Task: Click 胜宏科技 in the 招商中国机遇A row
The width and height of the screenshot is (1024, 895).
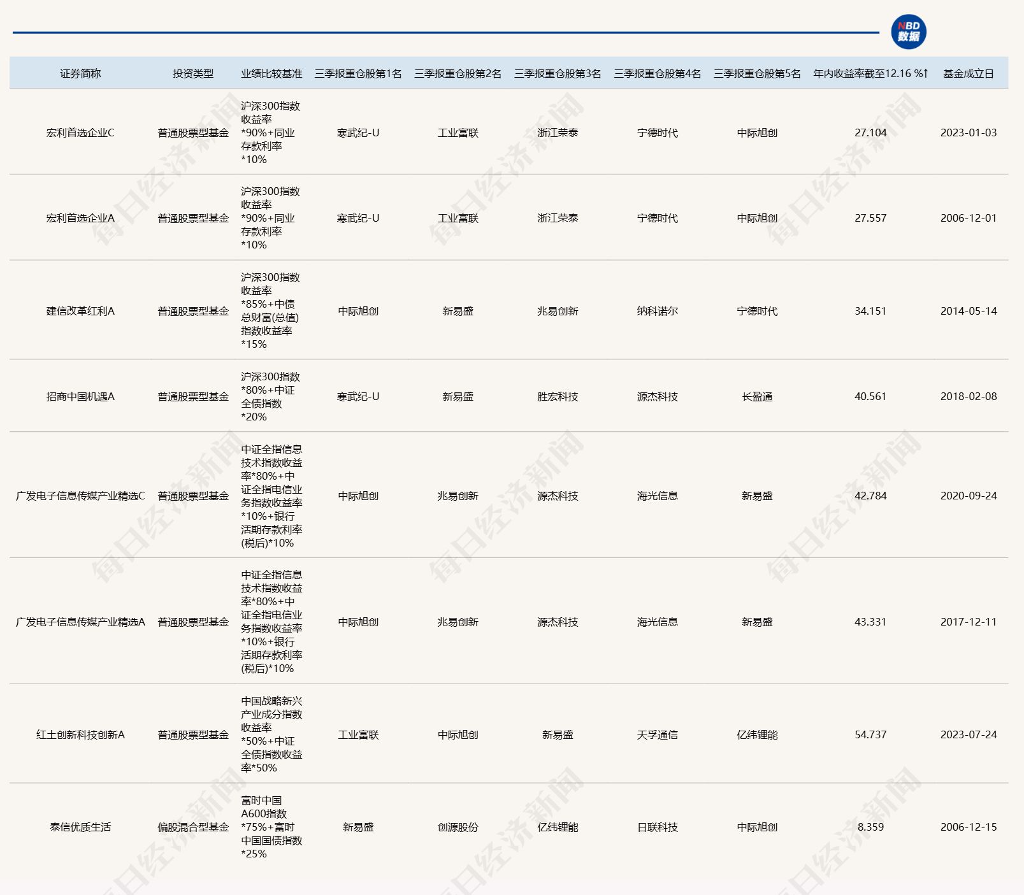Action: [557, 396]
